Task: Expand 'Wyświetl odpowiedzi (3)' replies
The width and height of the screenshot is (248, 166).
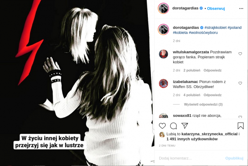Action: (203, 104)
